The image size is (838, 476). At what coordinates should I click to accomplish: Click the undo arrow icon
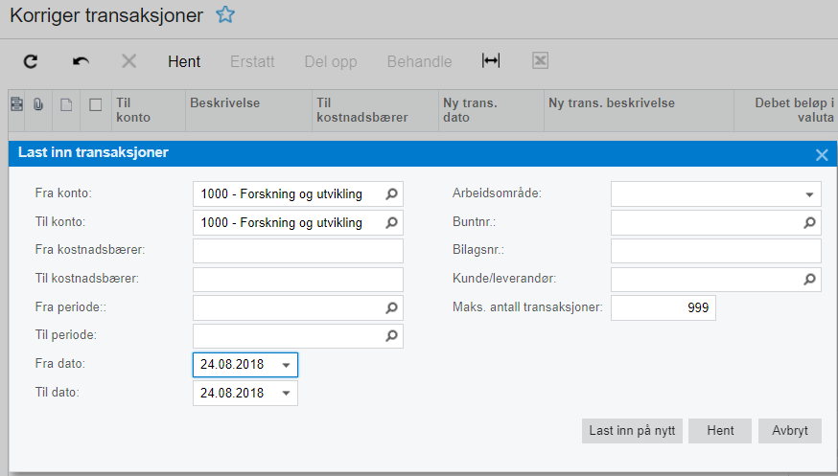coord(81,61)
